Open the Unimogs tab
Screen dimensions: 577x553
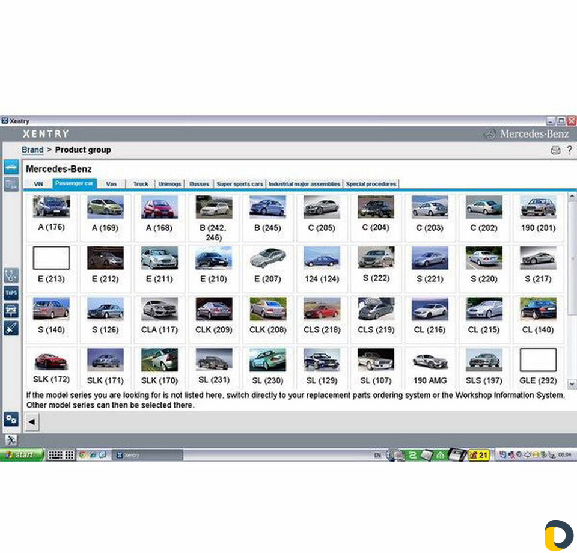pyautogui.click(x=169, y=183)
